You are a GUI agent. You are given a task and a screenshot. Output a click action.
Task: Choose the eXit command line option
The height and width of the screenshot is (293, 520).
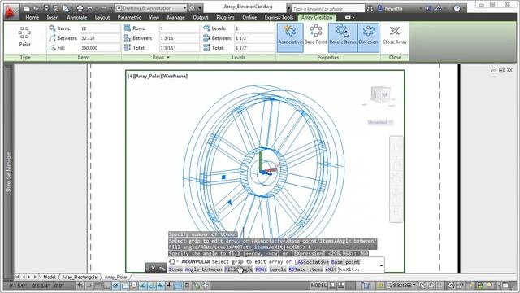[x=331, y=269]
